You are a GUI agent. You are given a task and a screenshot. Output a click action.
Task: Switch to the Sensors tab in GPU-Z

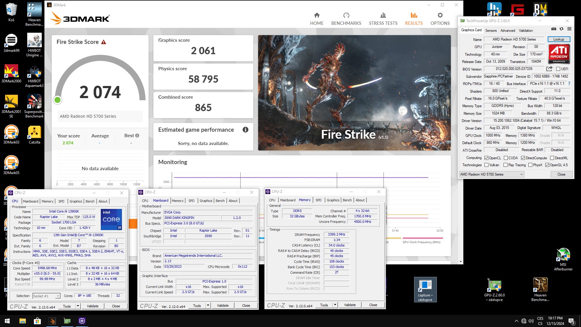(x=491, y=31)
